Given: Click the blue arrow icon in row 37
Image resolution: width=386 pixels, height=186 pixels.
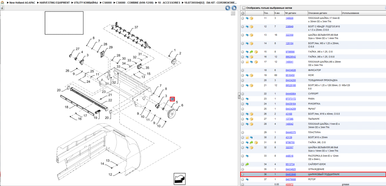Looking at the screenshot, I should click(247, 179).
